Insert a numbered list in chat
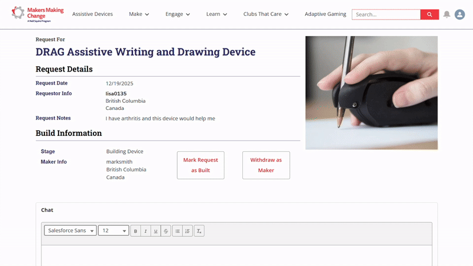 187,231
